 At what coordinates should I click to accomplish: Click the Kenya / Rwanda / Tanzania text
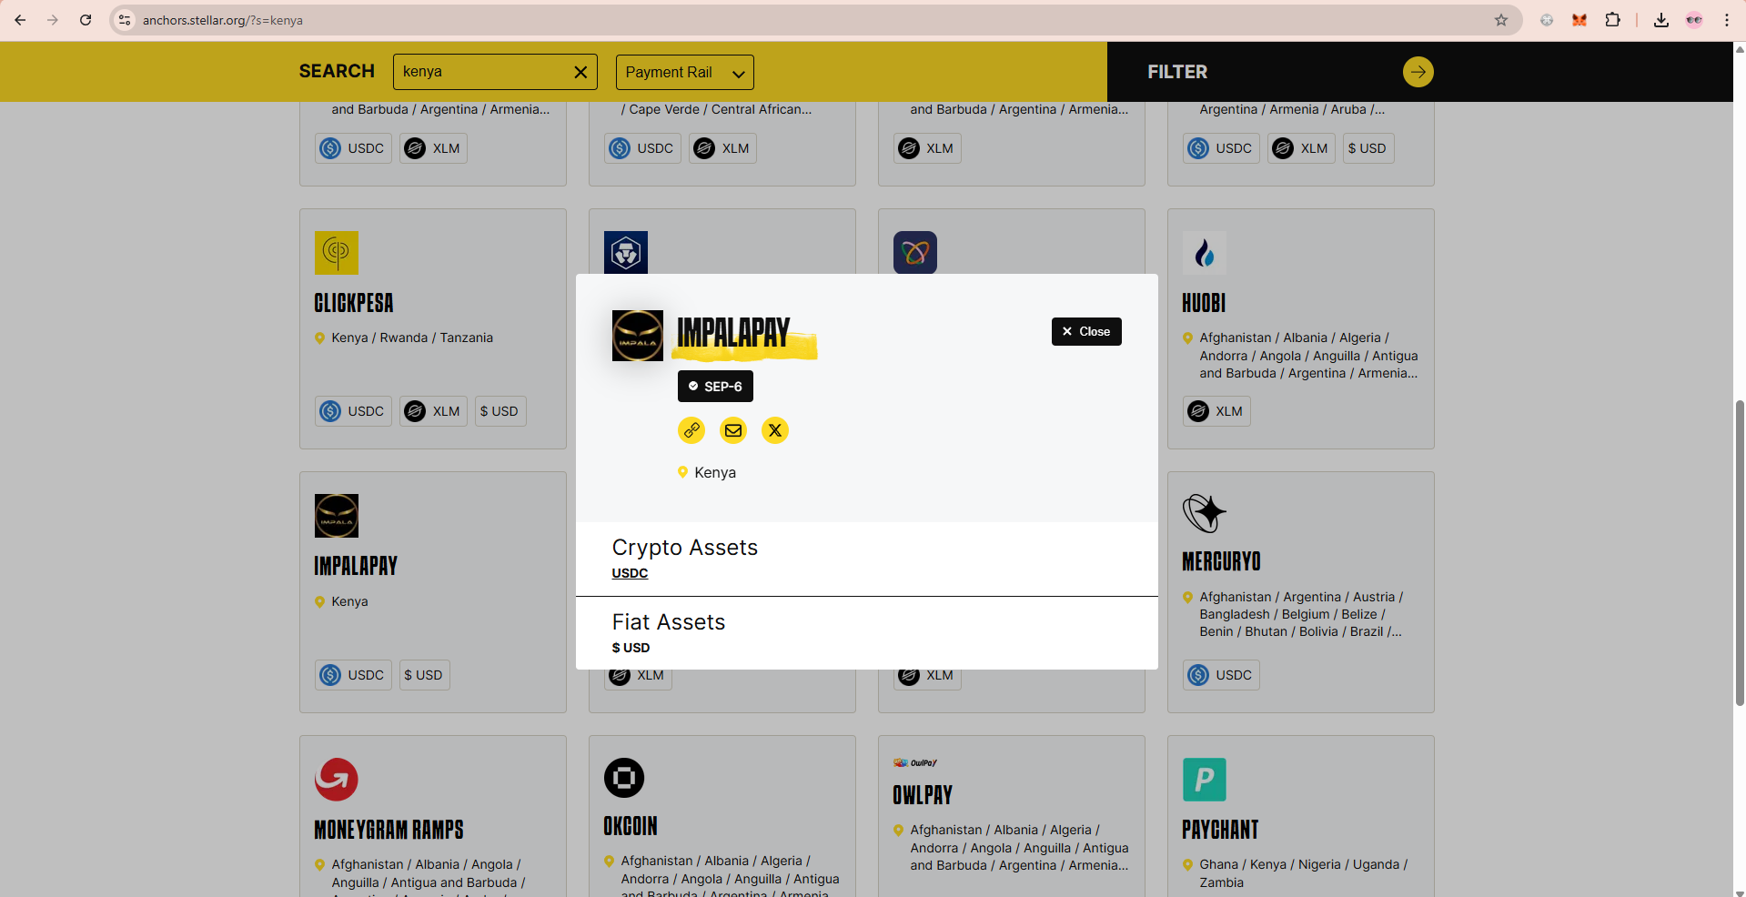tap(412, 338)
